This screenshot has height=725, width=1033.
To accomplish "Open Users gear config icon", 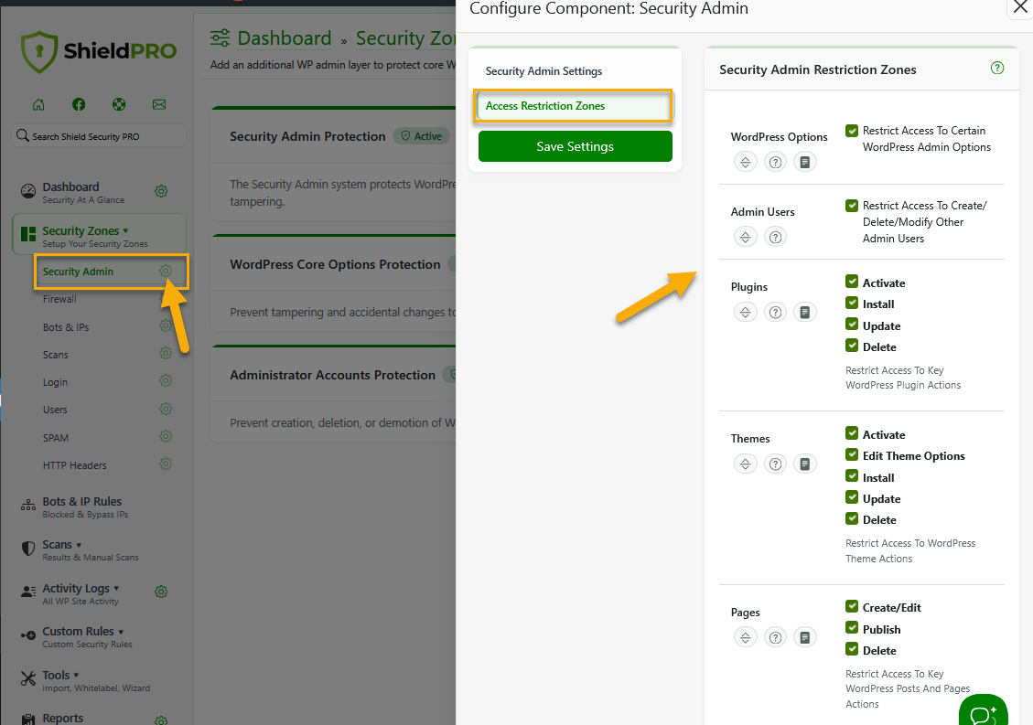I will [x=166, y=409].
